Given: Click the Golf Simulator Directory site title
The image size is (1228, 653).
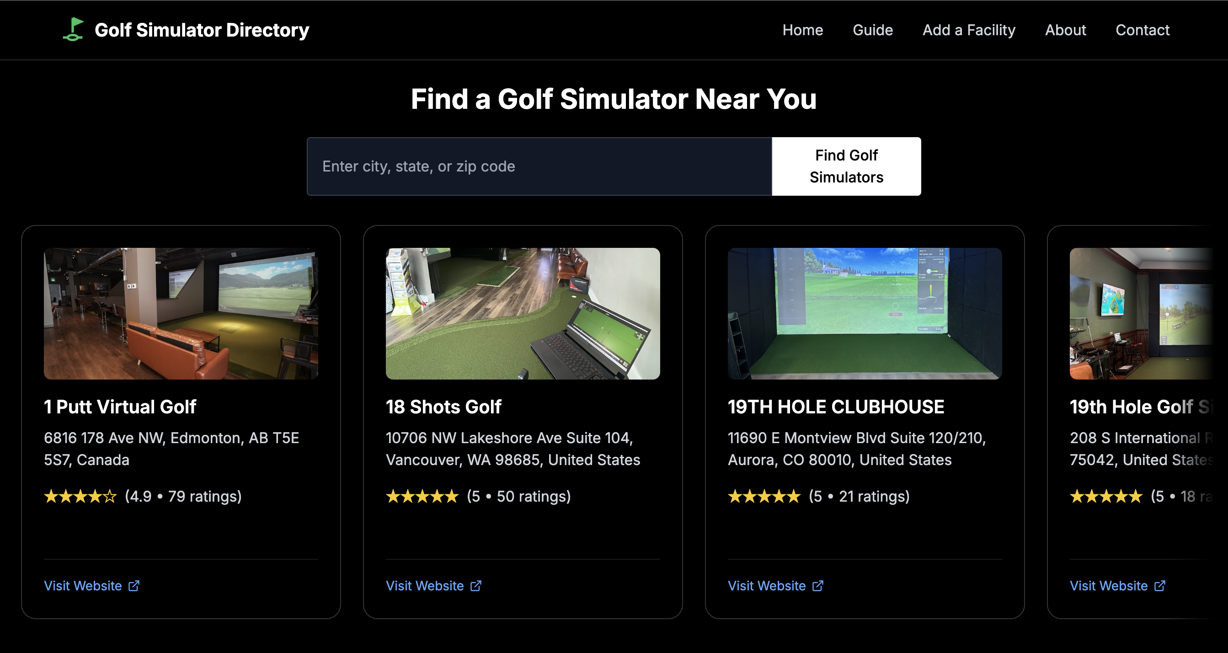Looking at the screenshot, I should (x=202, y=30).
